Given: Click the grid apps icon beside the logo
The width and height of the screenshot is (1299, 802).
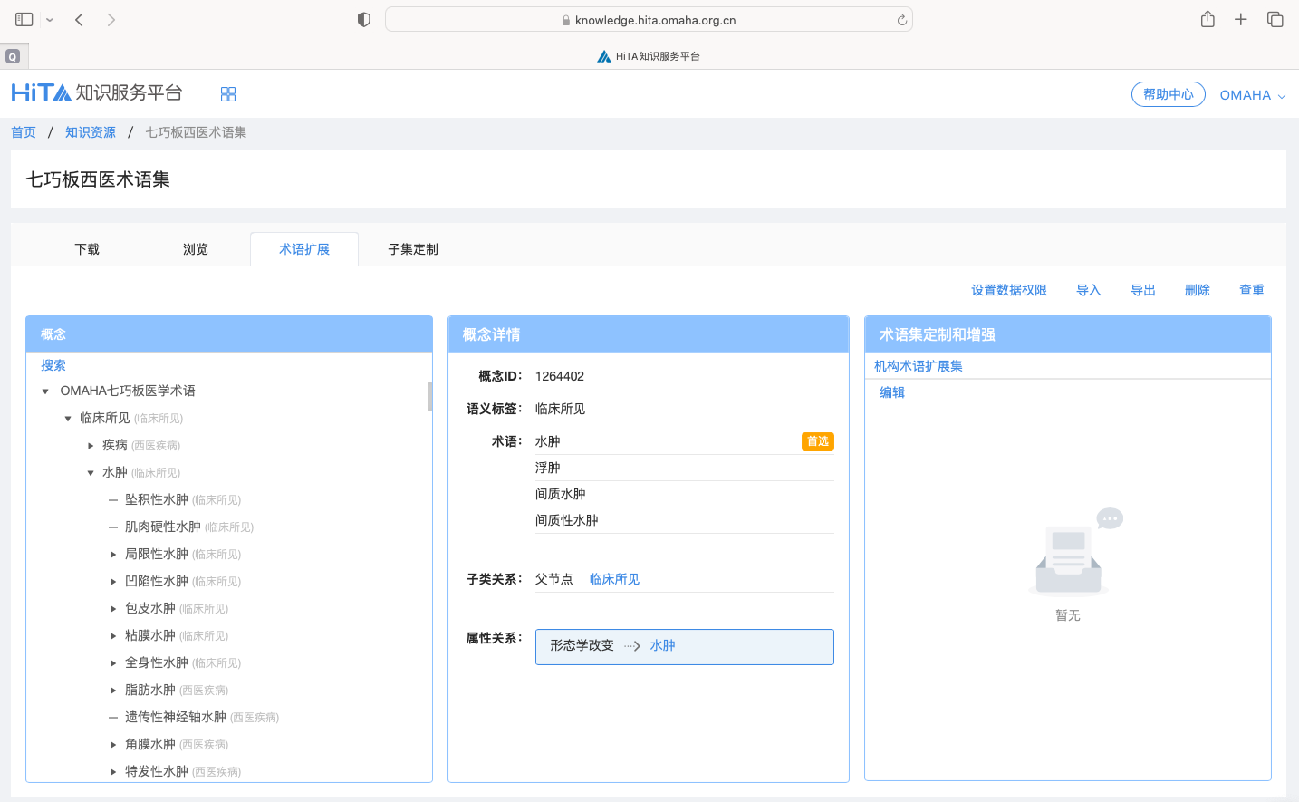Looking at the screenshot, I should tap(228, 94).
